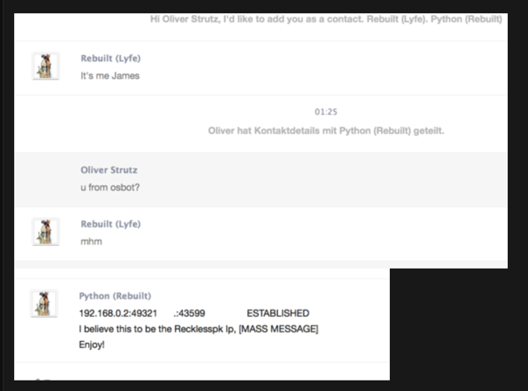Click the 01:25 timestamp
Screen dimensions: 528x391
point(325,112)
